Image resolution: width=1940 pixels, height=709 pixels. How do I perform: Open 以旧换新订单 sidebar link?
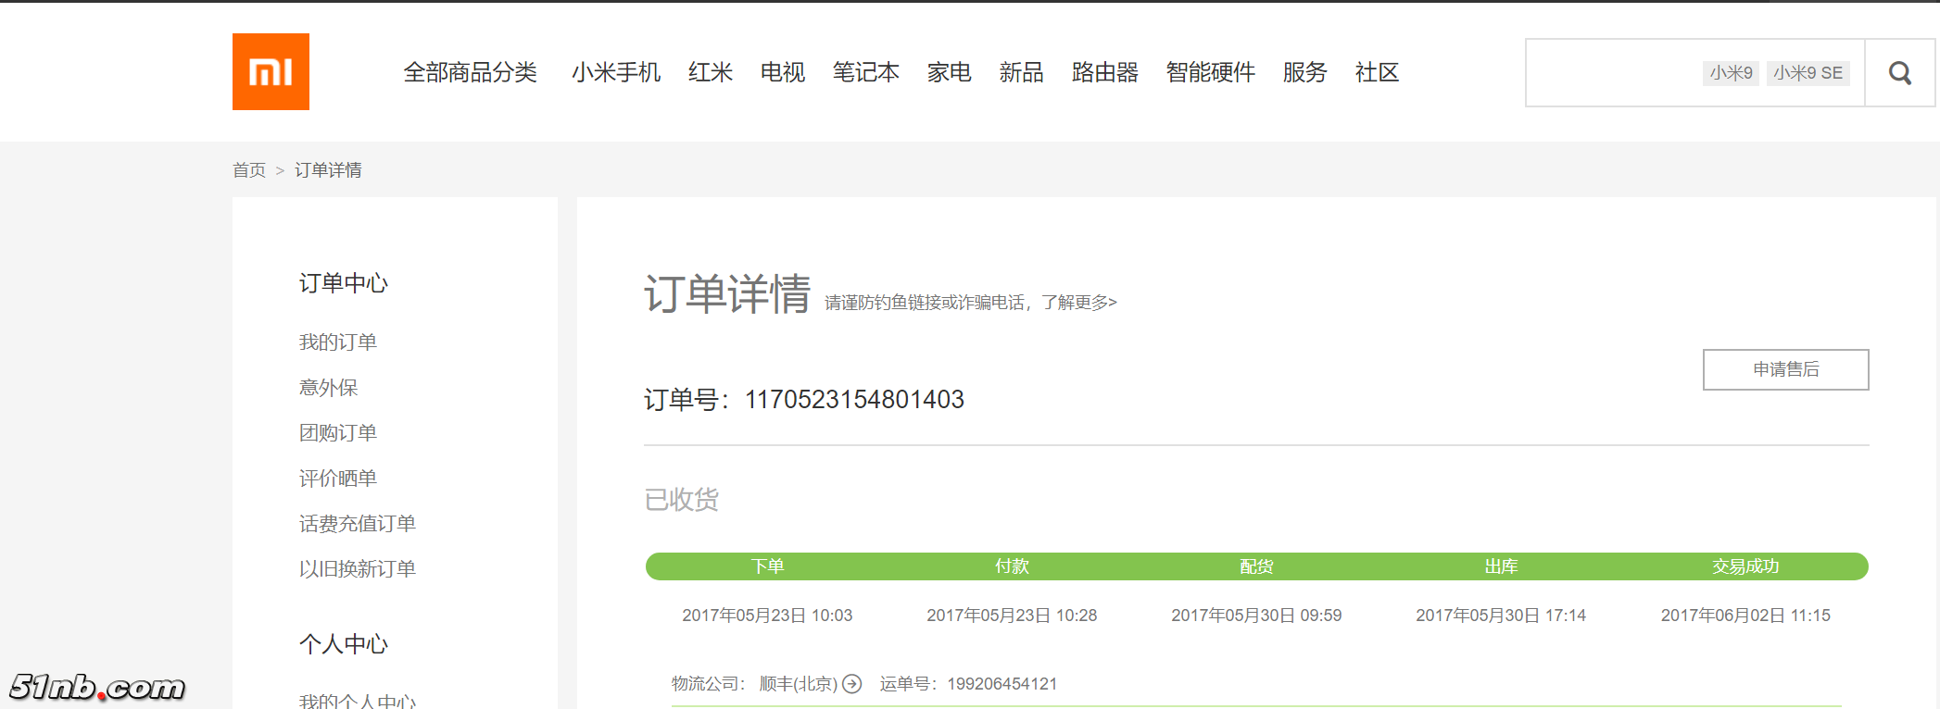pos(358,569)
